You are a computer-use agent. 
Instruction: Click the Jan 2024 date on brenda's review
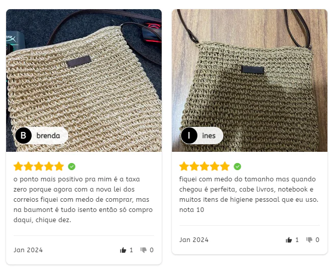[28, 250]
